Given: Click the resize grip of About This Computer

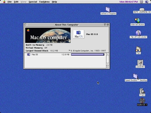Looking at the screenshot, I should 108,67.
